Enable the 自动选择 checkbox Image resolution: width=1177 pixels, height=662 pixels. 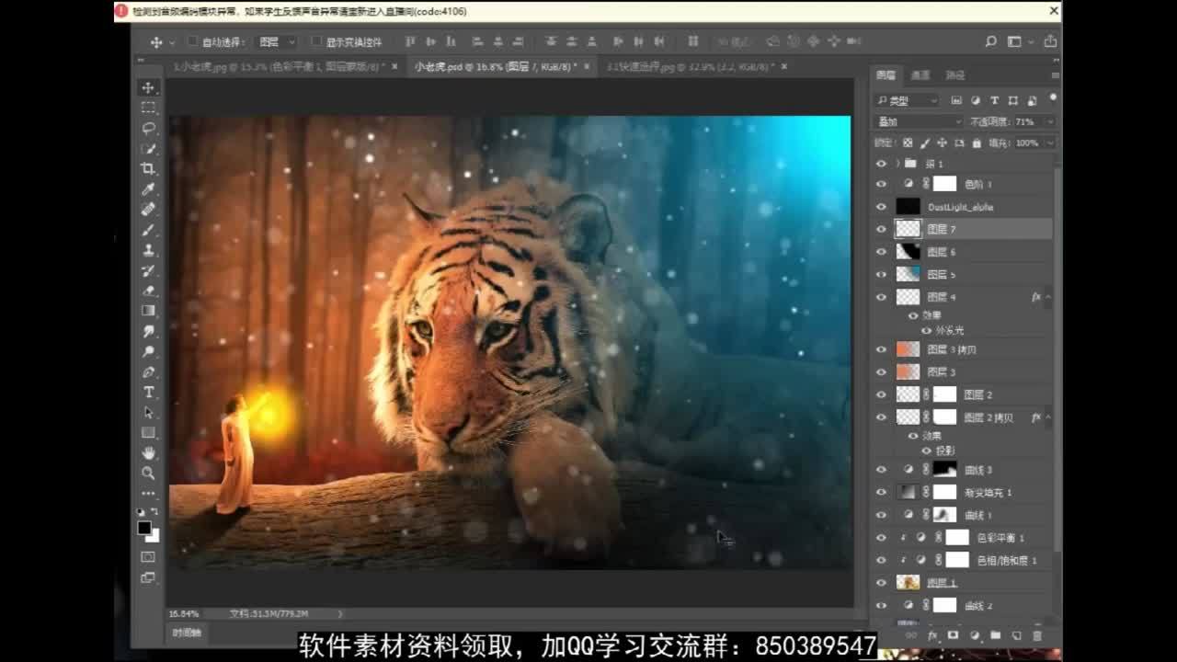click(193, 41)
